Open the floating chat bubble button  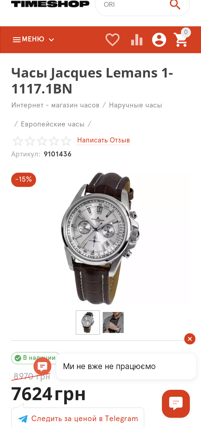click(176, 403)
